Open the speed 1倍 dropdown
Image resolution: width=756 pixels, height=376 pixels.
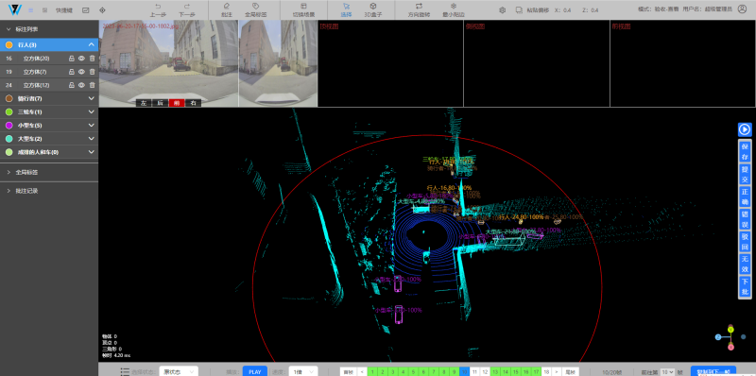click(x=302, y=371)
